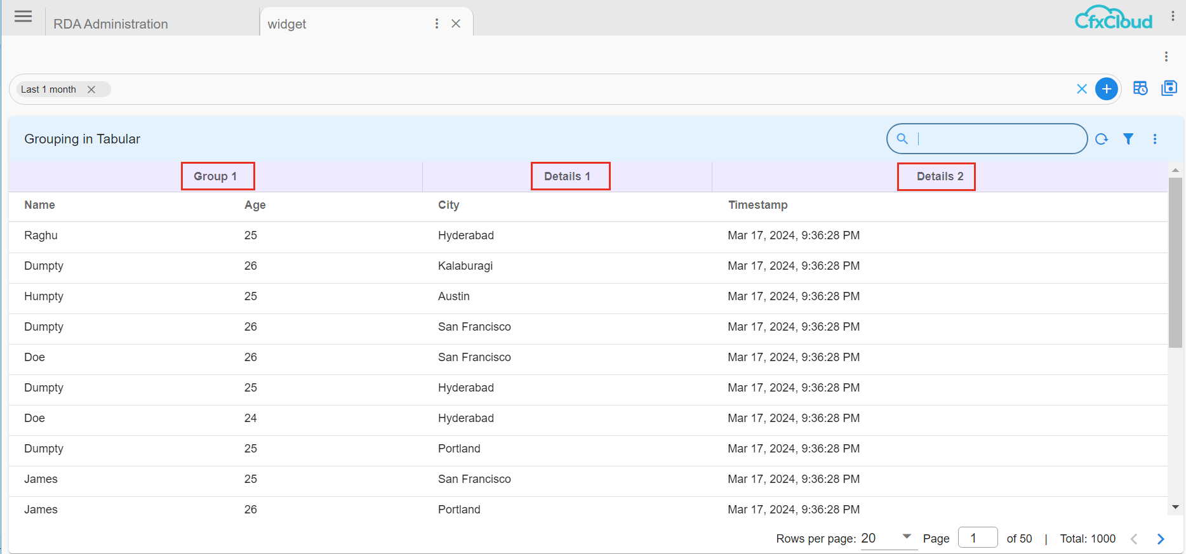This screenshot has width=1186, height=554.
Task: Sort by the Timestamp column header
Action: tap(757, 205)
